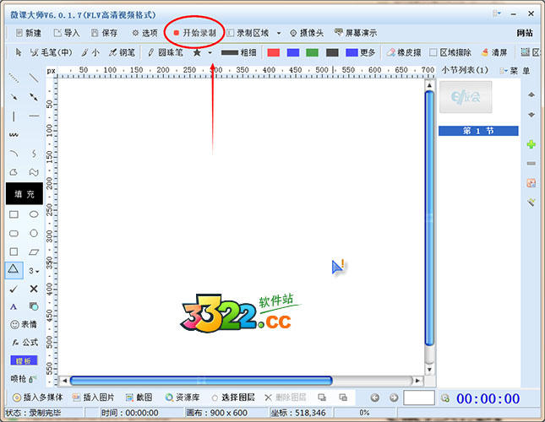Screen dimensions: 545x422
Task: Insert a cross mark symbol
Action: click(x=34, y=289)
